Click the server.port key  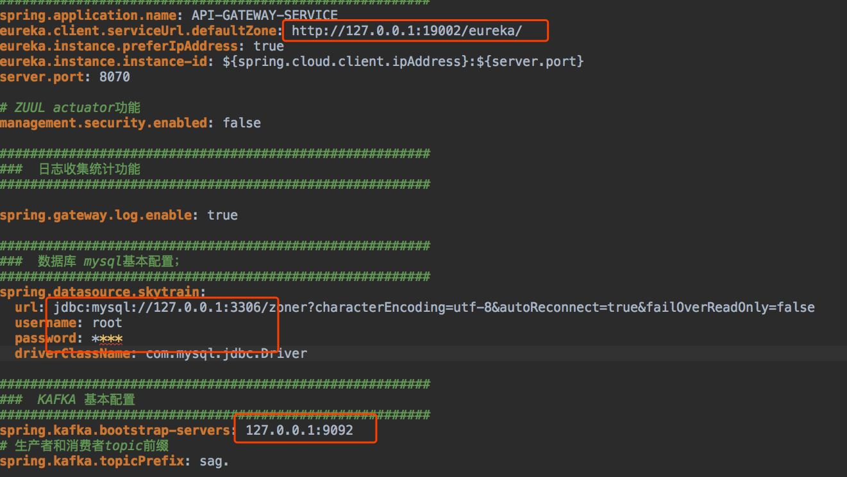pyautogui.click(x=42, y=77)
